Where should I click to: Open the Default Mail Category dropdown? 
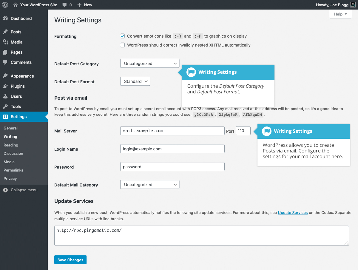pos(150,185)
